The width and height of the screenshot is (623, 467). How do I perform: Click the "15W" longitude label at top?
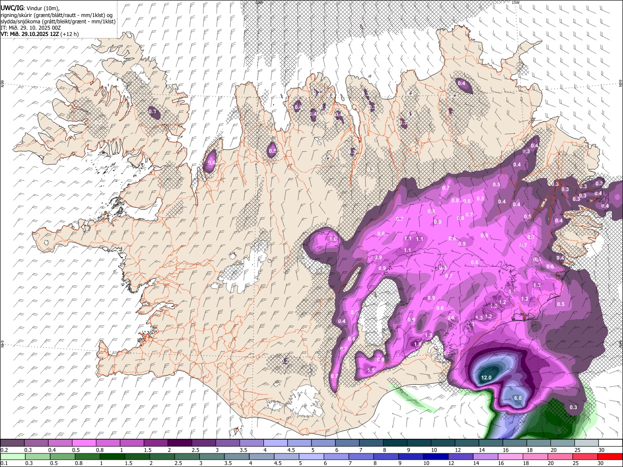[x=516, y=2]
